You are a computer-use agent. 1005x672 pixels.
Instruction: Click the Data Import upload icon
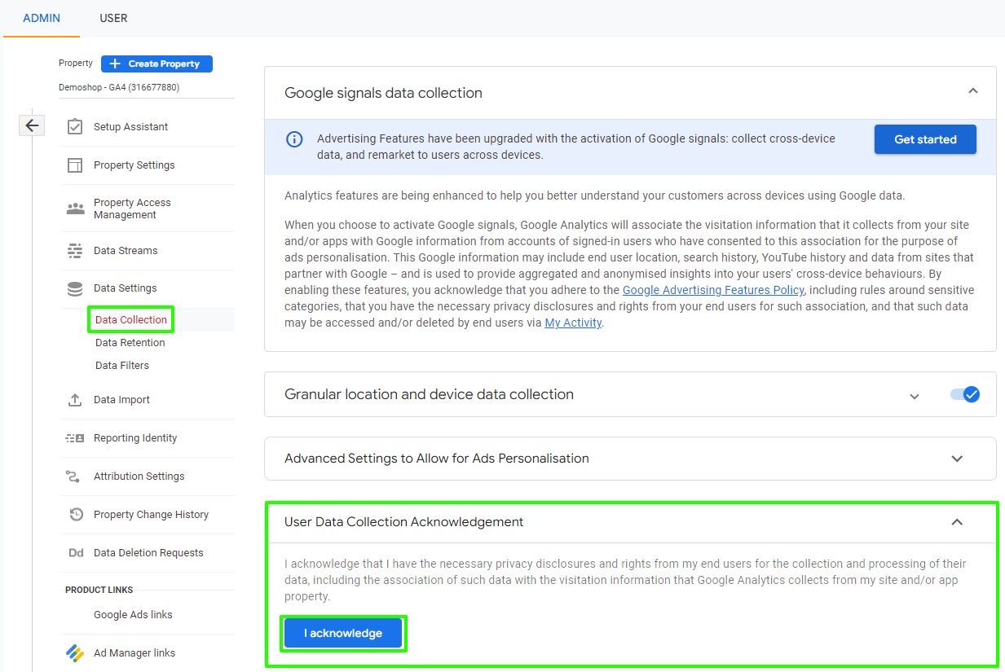75,400
